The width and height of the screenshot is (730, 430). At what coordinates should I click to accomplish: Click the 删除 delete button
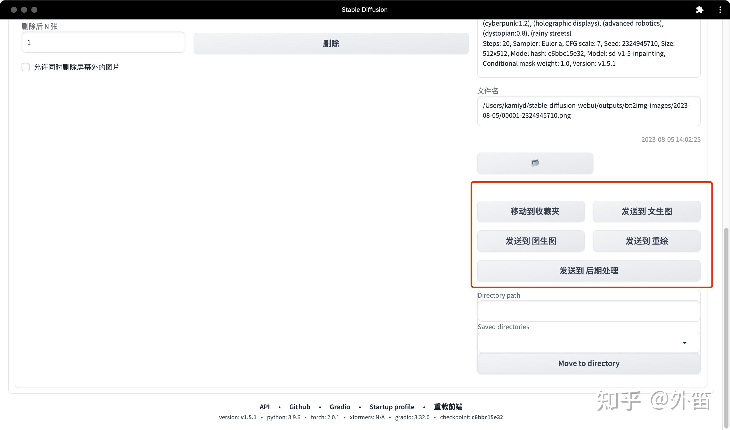point(331,44)
